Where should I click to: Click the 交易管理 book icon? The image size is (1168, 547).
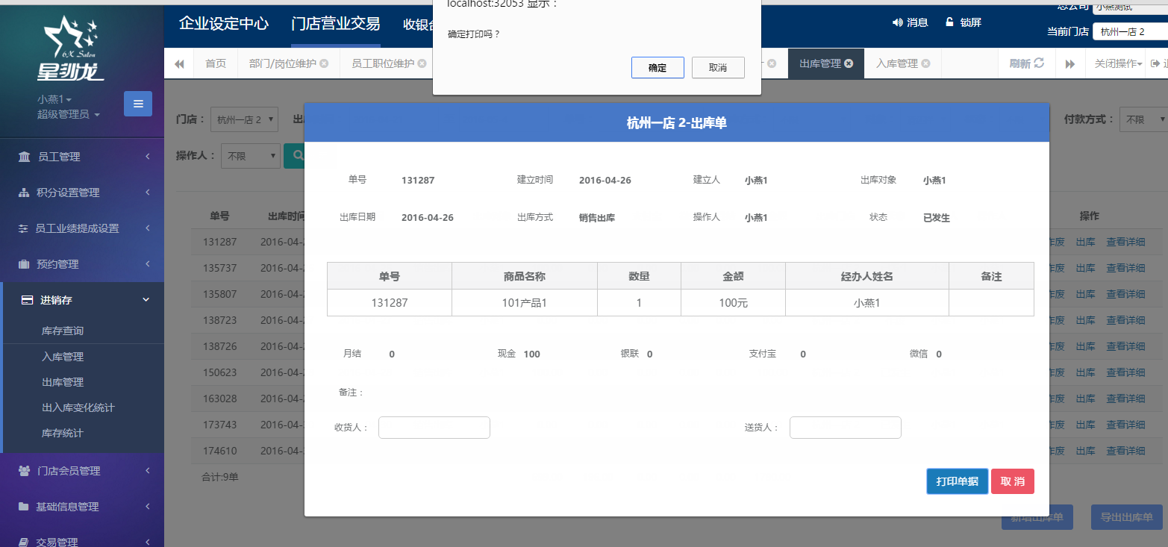24,542
